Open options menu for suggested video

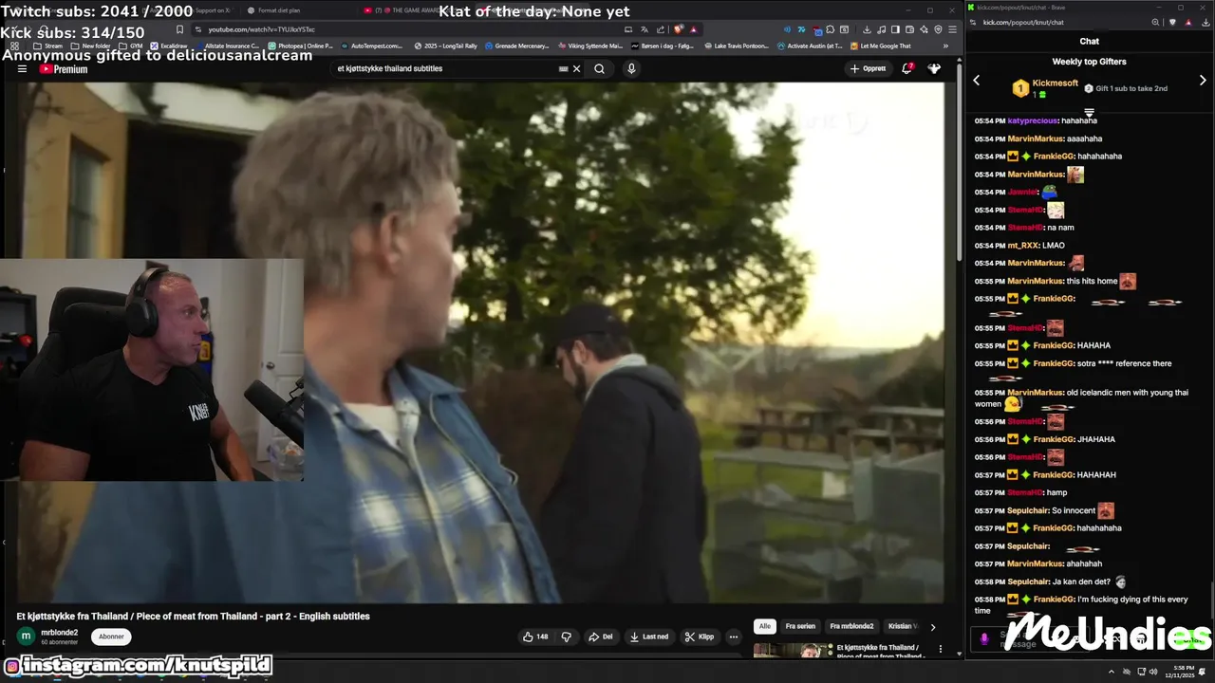pyautogui.click(x=941, y=650)
